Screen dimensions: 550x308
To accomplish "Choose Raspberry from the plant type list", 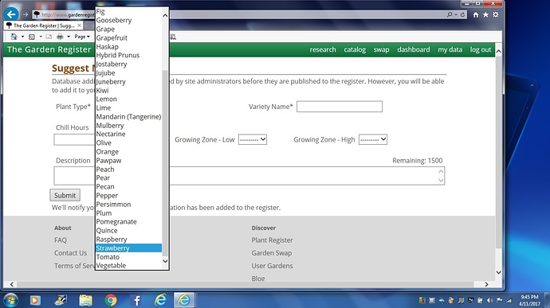I will pyautogui.click(x=128, y=240).
